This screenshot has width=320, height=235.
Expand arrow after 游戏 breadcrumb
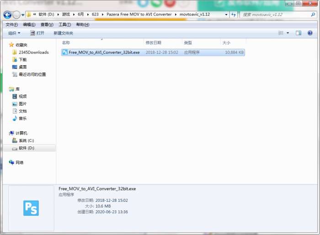(74, 15)
